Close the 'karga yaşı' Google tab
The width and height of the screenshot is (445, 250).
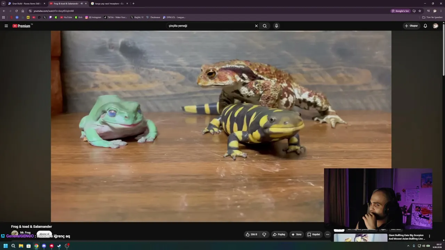coord(127,3)
